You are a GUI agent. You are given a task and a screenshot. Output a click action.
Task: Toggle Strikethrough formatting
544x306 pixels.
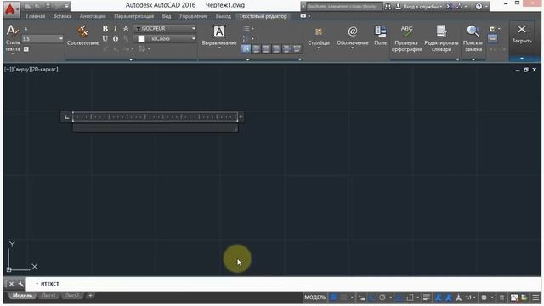point(126,29)
